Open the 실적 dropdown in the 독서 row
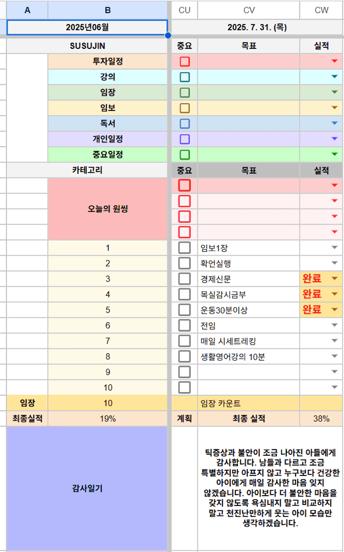 click(334, 123)
